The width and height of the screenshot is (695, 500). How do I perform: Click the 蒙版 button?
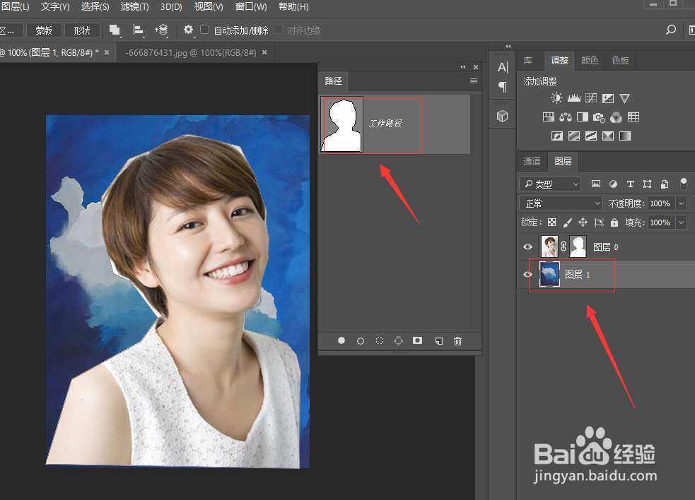(x=44, y=30)
